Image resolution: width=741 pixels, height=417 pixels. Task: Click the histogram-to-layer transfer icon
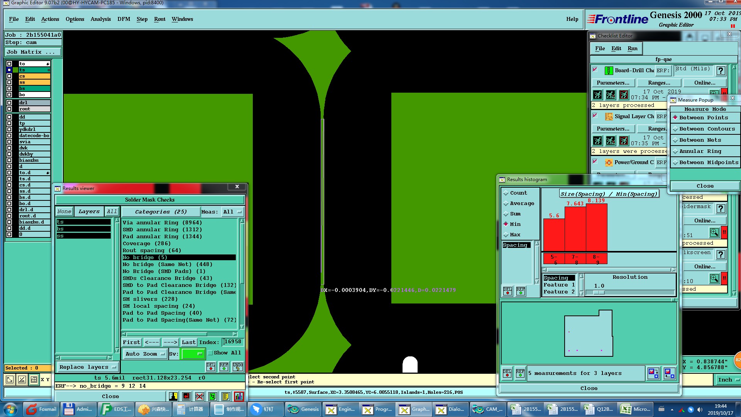653,373
